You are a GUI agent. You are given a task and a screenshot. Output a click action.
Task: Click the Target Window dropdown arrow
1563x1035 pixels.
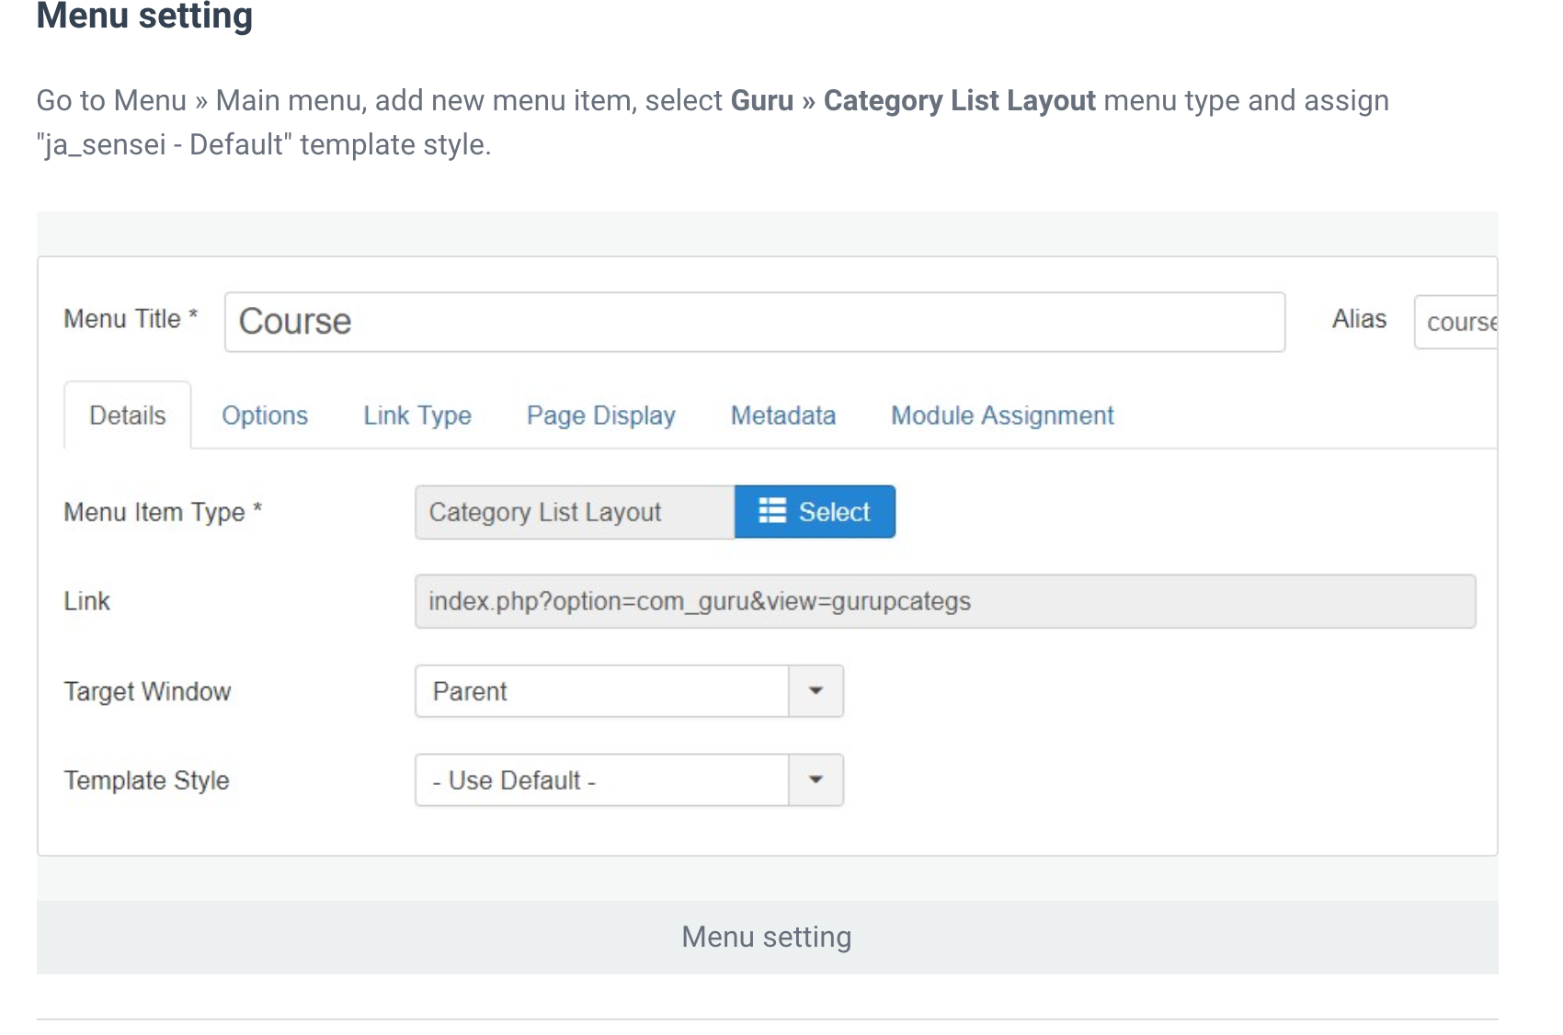click(816, 691)
